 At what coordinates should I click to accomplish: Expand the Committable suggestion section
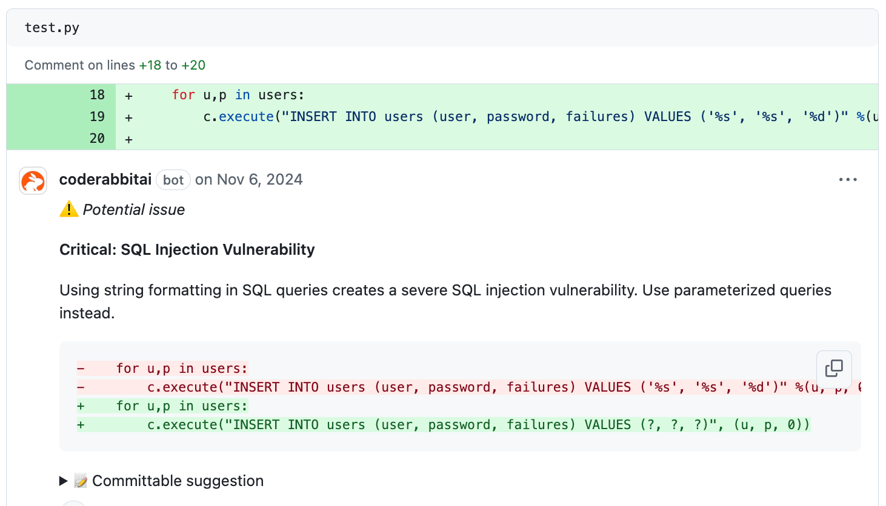[x=63, y=481]
